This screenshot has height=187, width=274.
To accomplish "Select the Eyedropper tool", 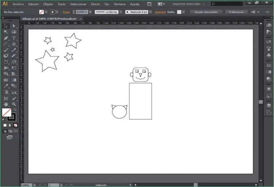I will click(x=6, y=86).
